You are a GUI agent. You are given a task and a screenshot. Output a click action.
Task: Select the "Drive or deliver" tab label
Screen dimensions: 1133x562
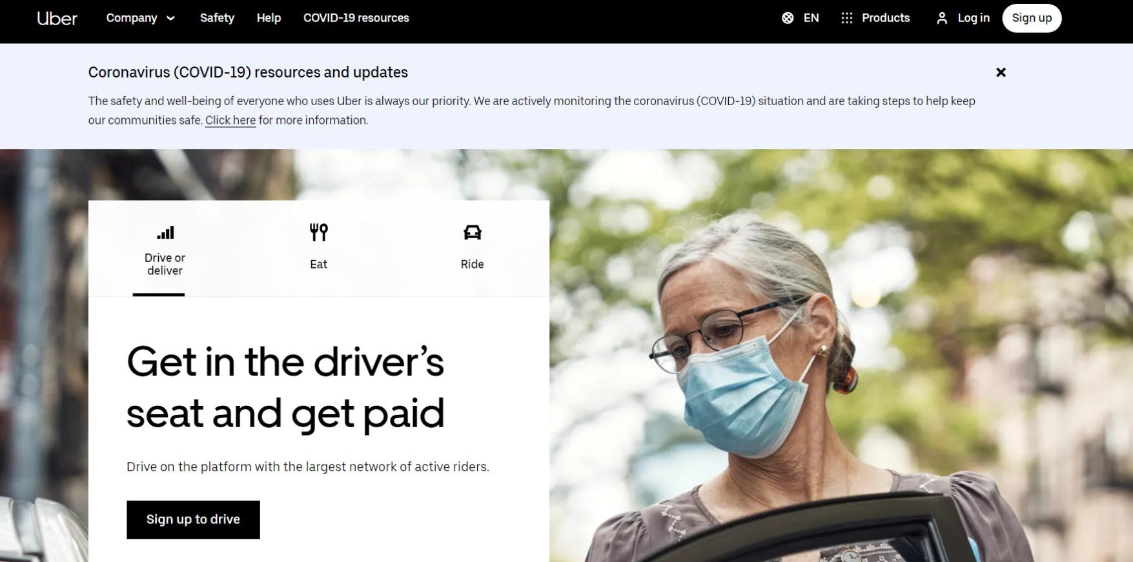165,265
